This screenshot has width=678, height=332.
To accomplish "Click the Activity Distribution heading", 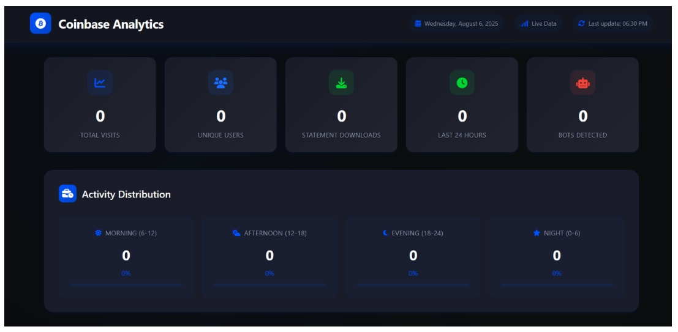I will pyautogui.click(x=126, y=194).
